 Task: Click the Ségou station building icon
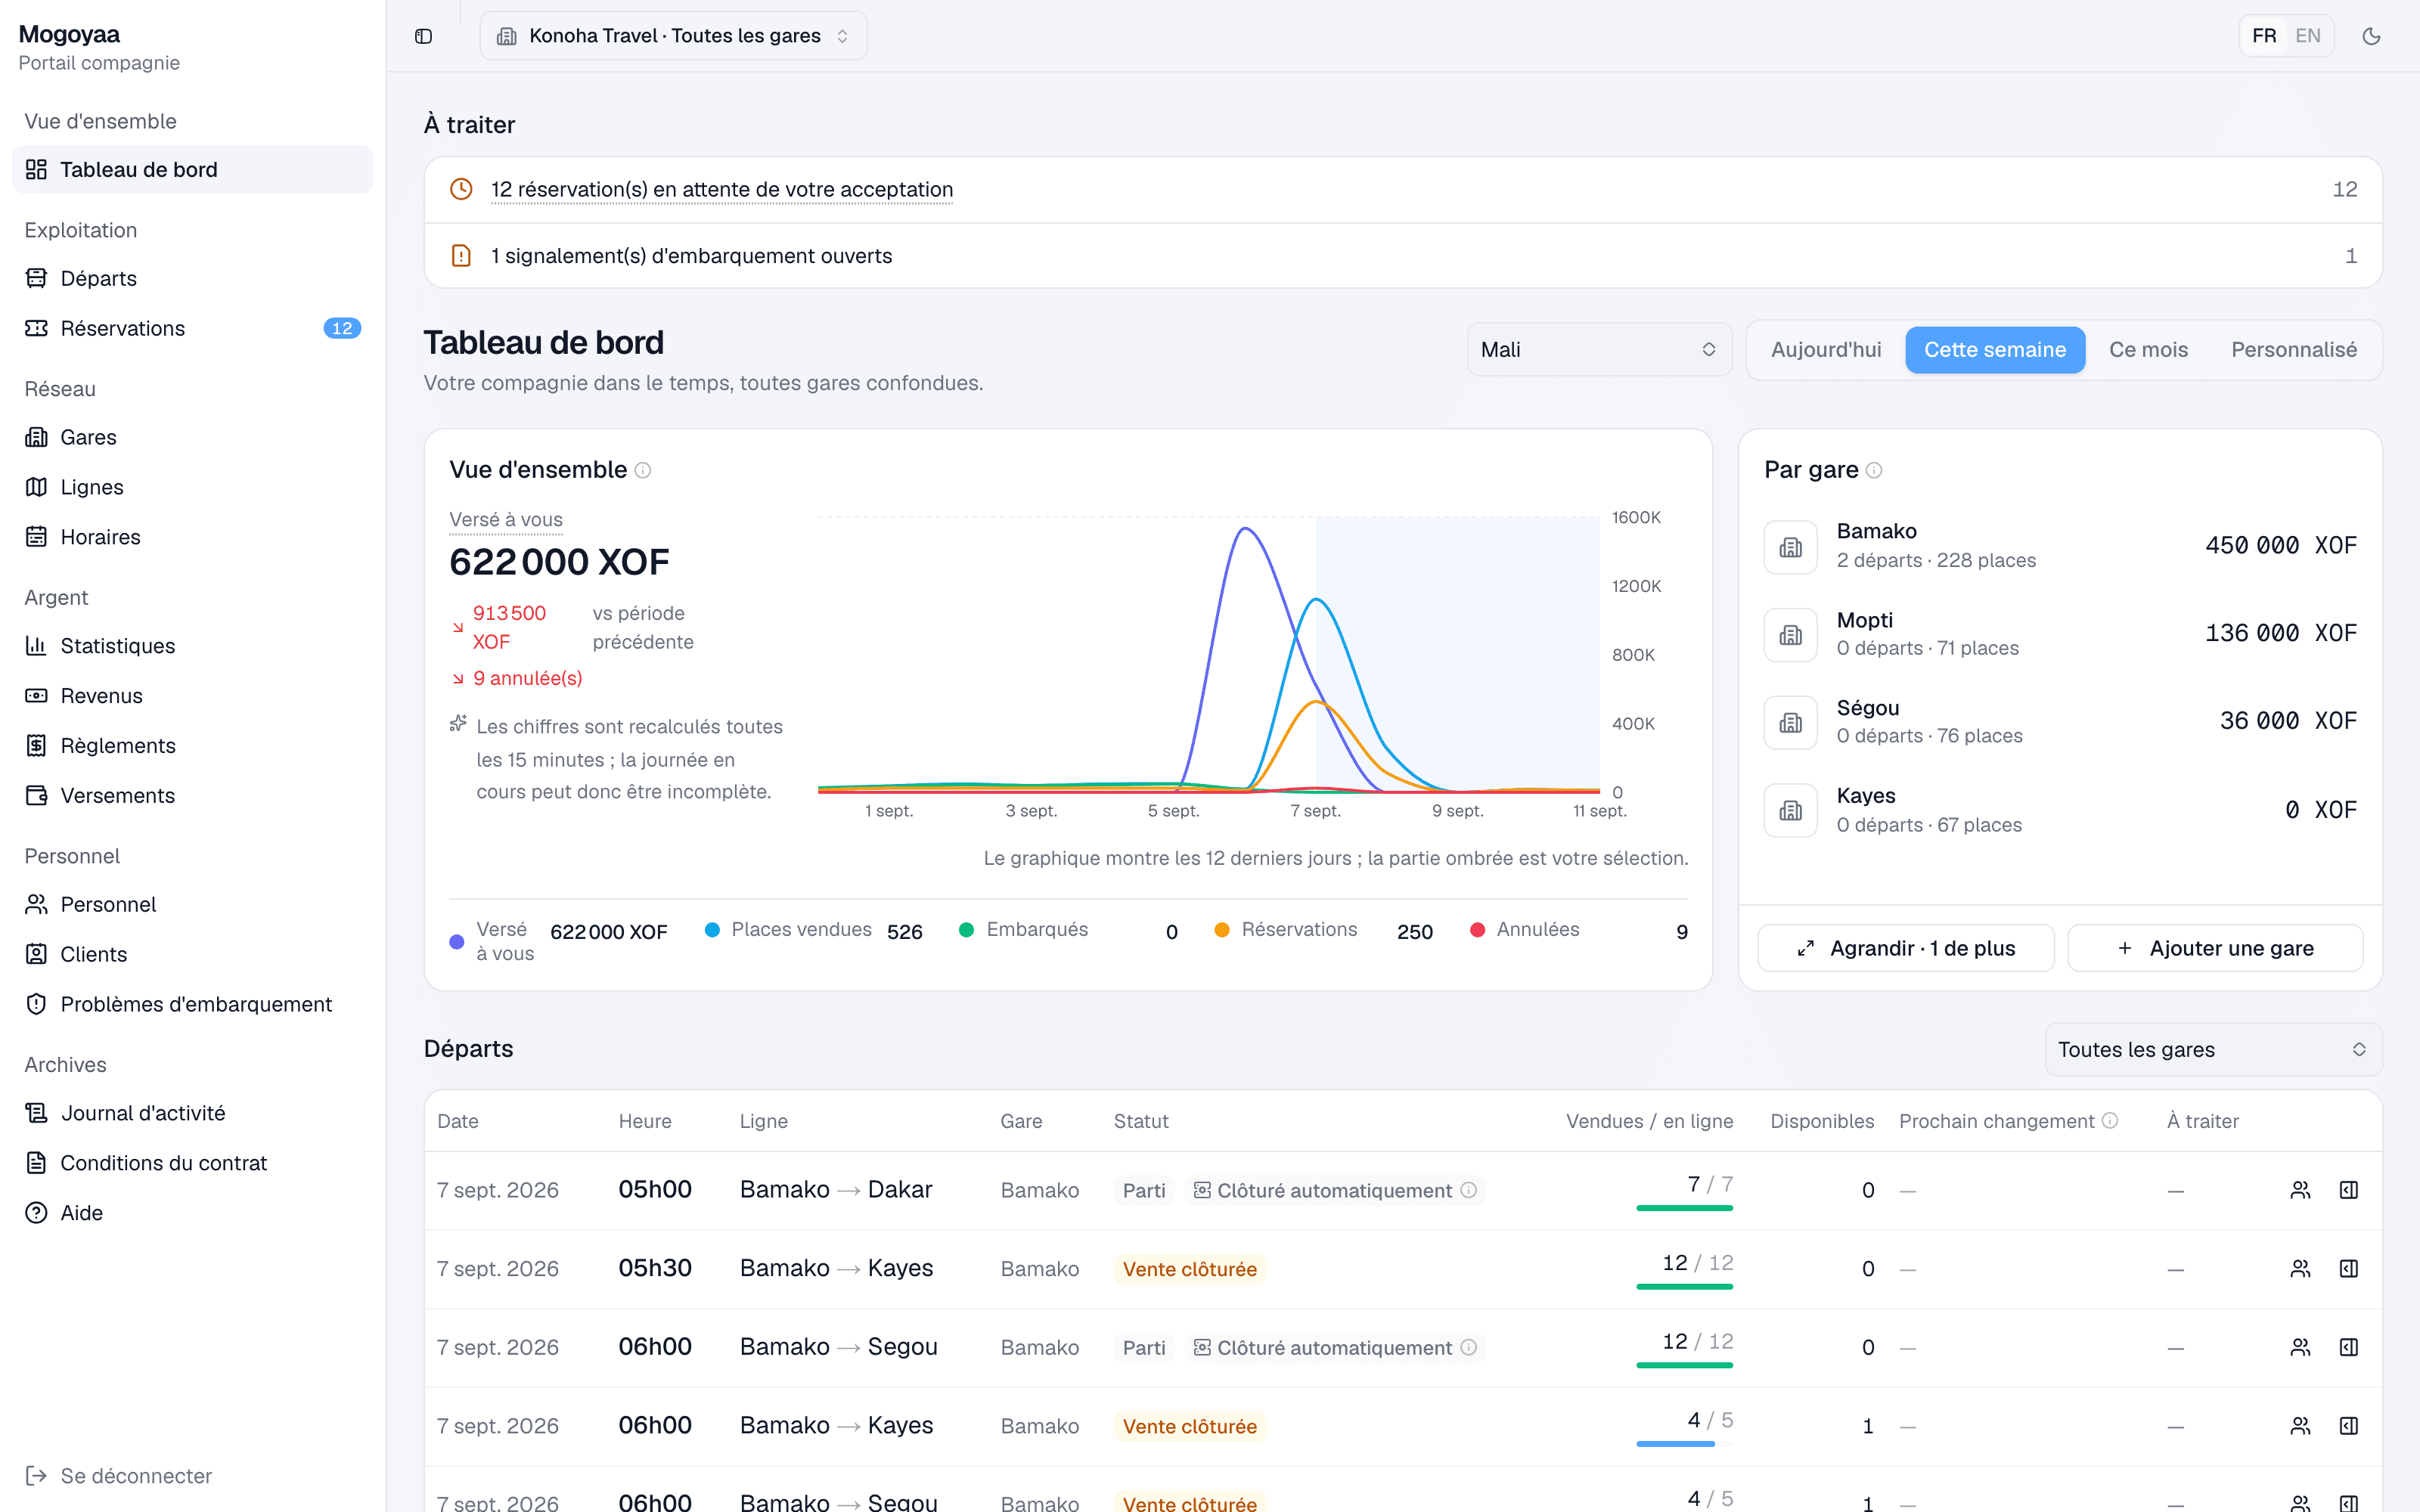[1790, 723]
